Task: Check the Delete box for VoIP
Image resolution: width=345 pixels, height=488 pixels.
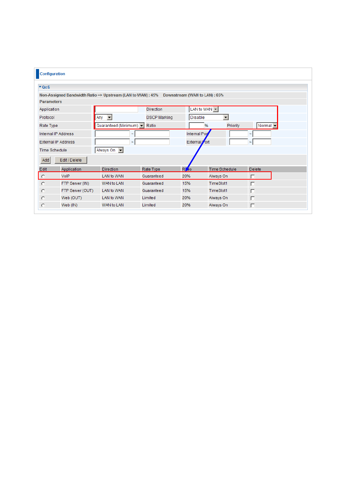Action: pos(252,176)
